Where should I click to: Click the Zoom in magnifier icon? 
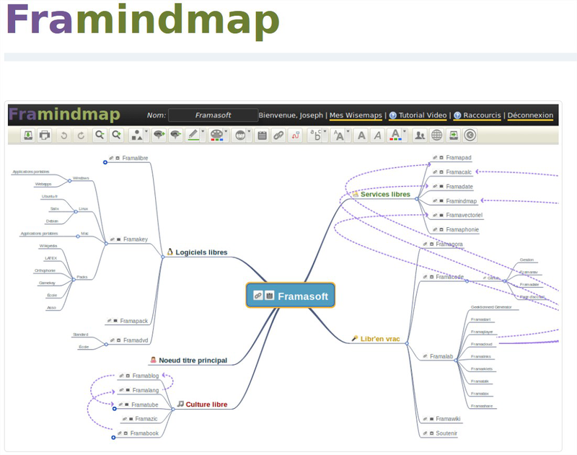pyautogui.click(x=117, y=135)
